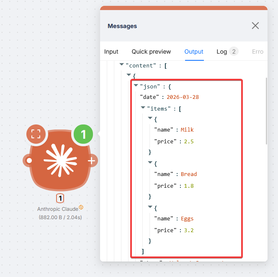Collapse the "items" array
This screenshot has height=277, width=278.
(x=143, y=108)
